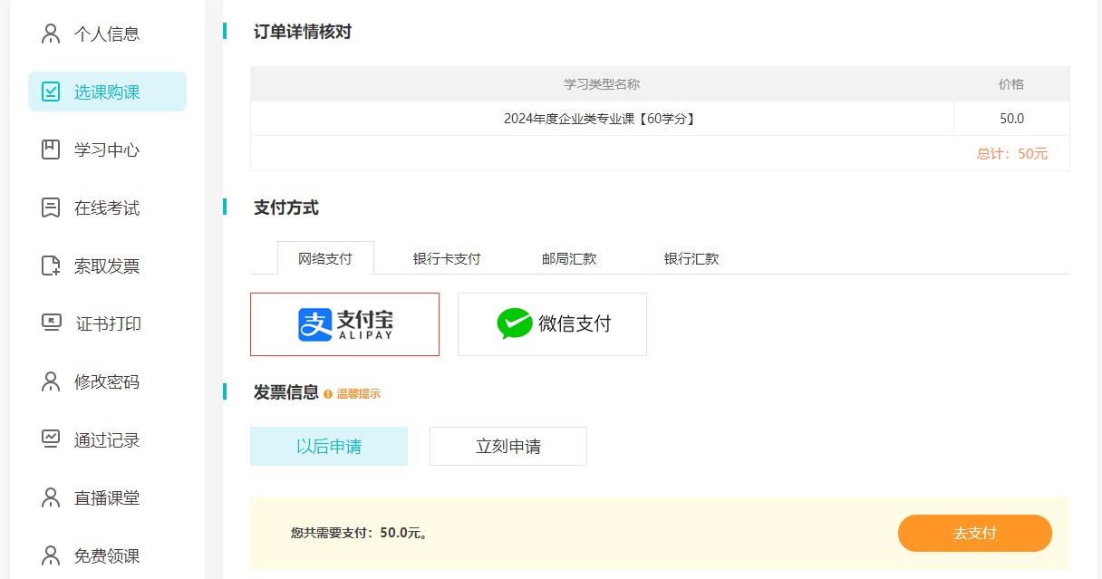Switch to the 邮局汇款 tab
This screenshot has width=1102, height=579.
tap(569, 259)
